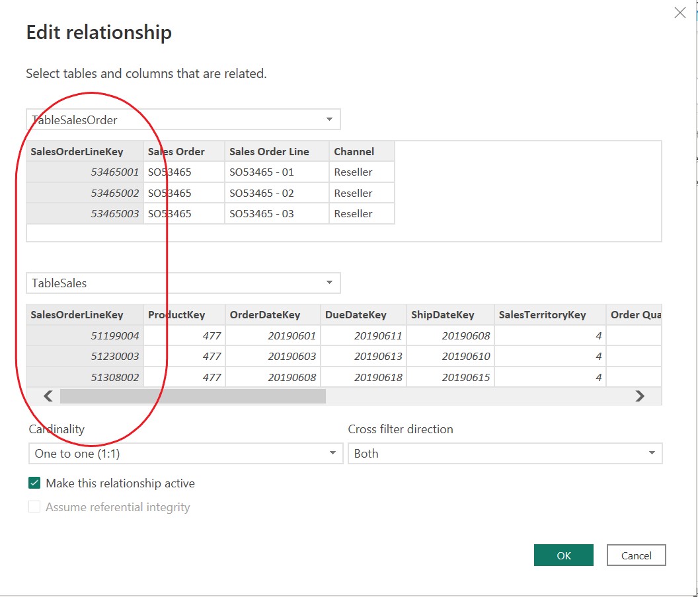The image size is (698, 597).
Task: Cancel editing the relationship
Action: [635, 555]
